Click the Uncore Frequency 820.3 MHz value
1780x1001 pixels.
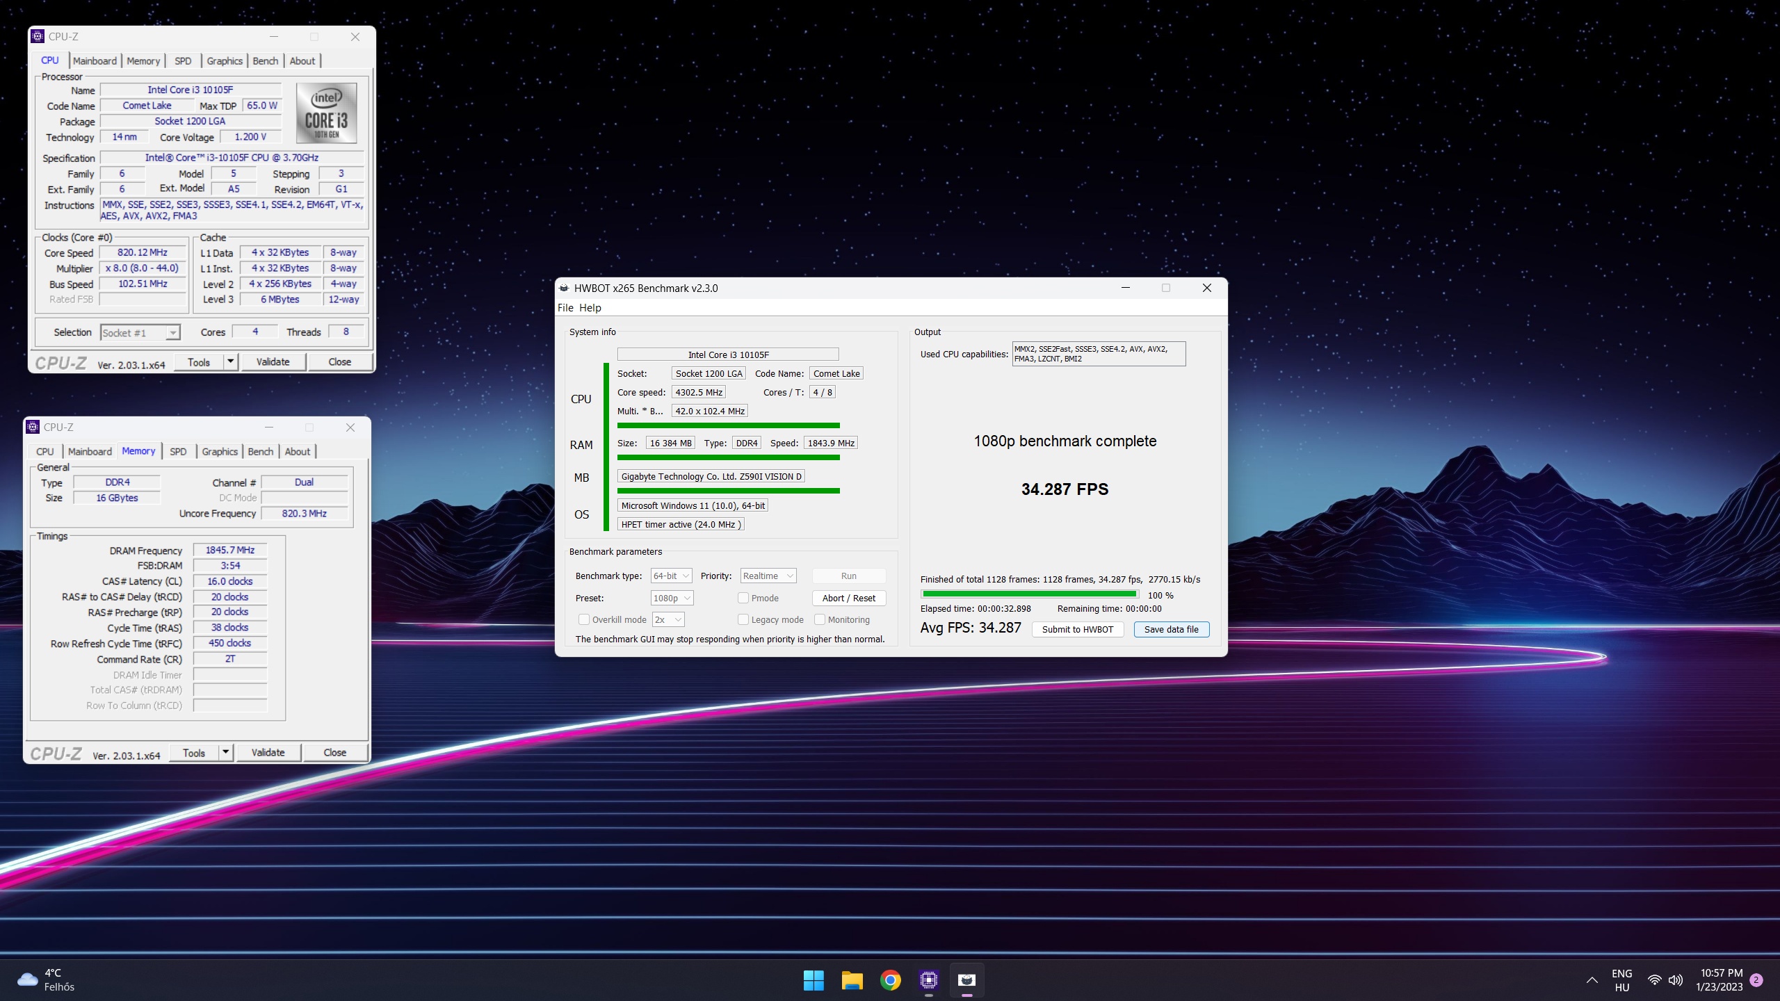click(304, 513)
